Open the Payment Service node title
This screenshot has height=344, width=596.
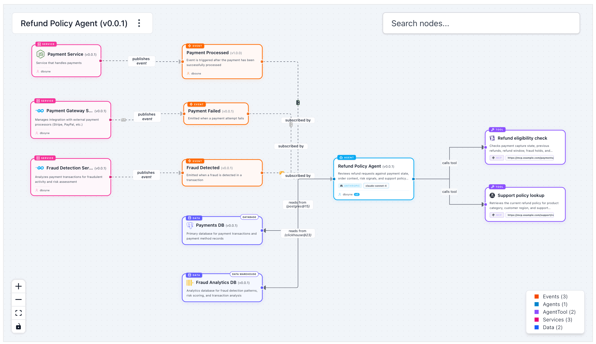coord(65,54)
